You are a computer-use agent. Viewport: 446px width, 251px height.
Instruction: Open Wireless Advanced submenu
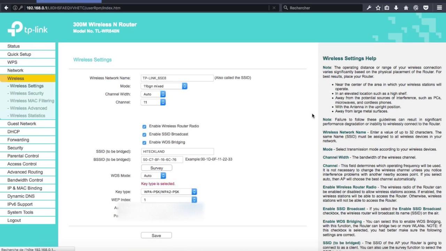click(27, 108)
